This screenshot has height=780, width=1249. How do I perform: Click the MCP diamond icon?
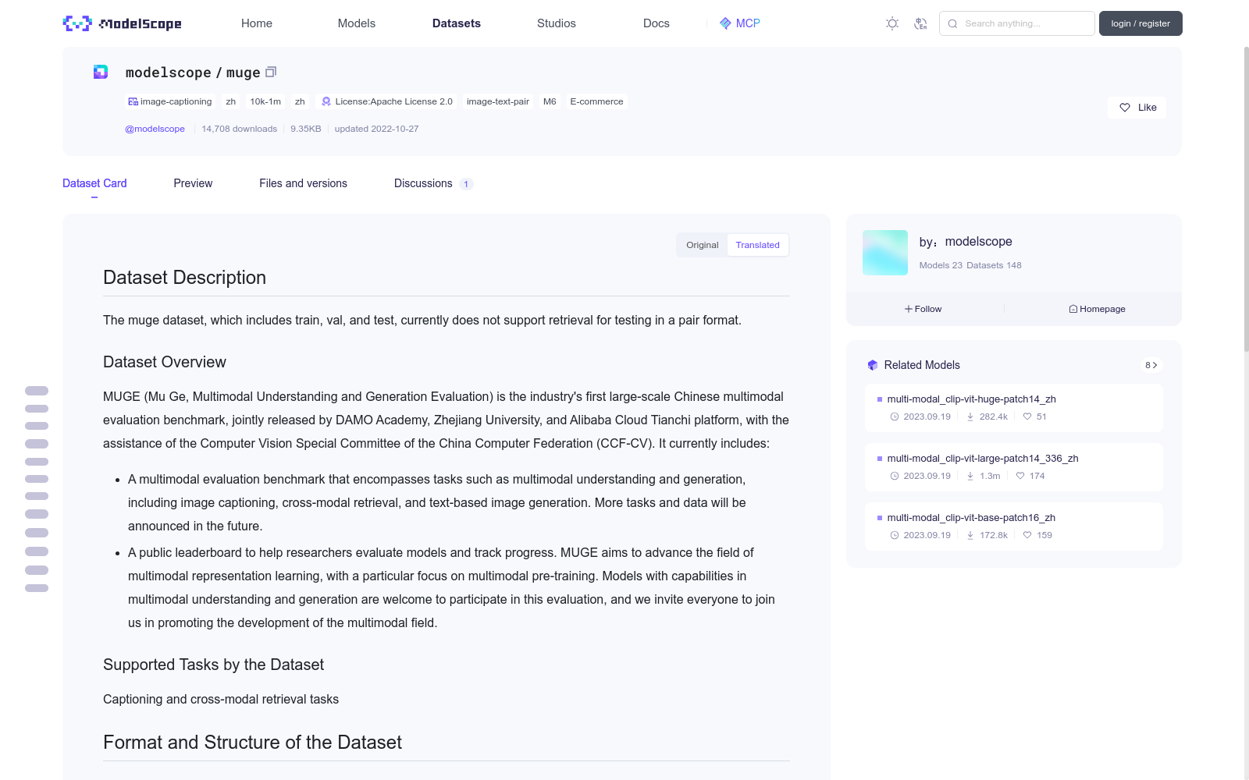[725, 23]
